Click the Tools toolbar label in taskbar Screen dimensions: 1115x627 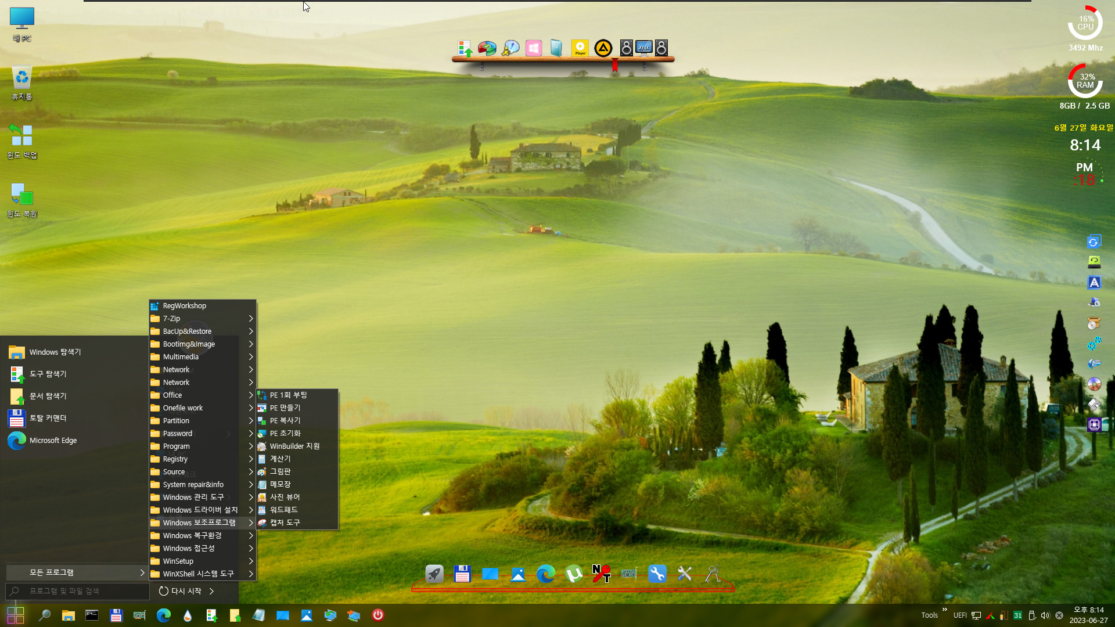click(x=929, y=615)
